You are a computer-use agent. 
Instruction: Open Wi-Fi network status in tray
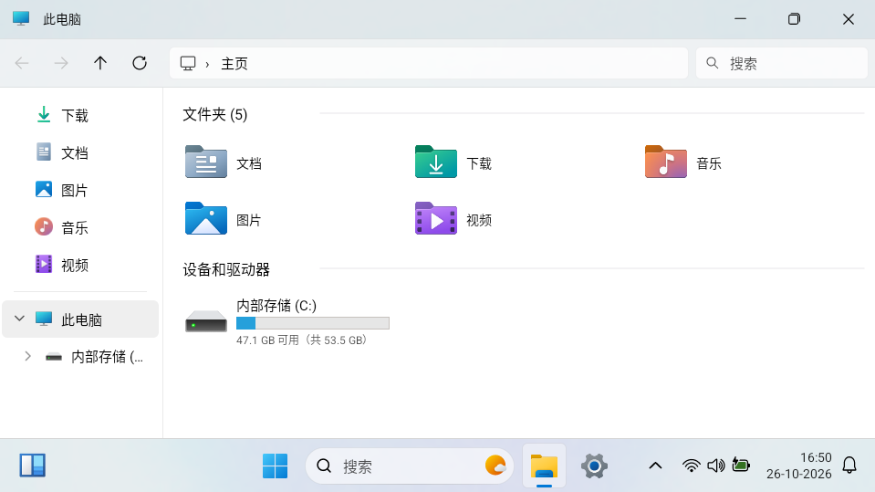tap(691, 466)
